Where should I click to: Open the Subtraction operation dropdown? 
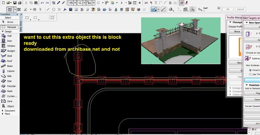click(252, 59)
